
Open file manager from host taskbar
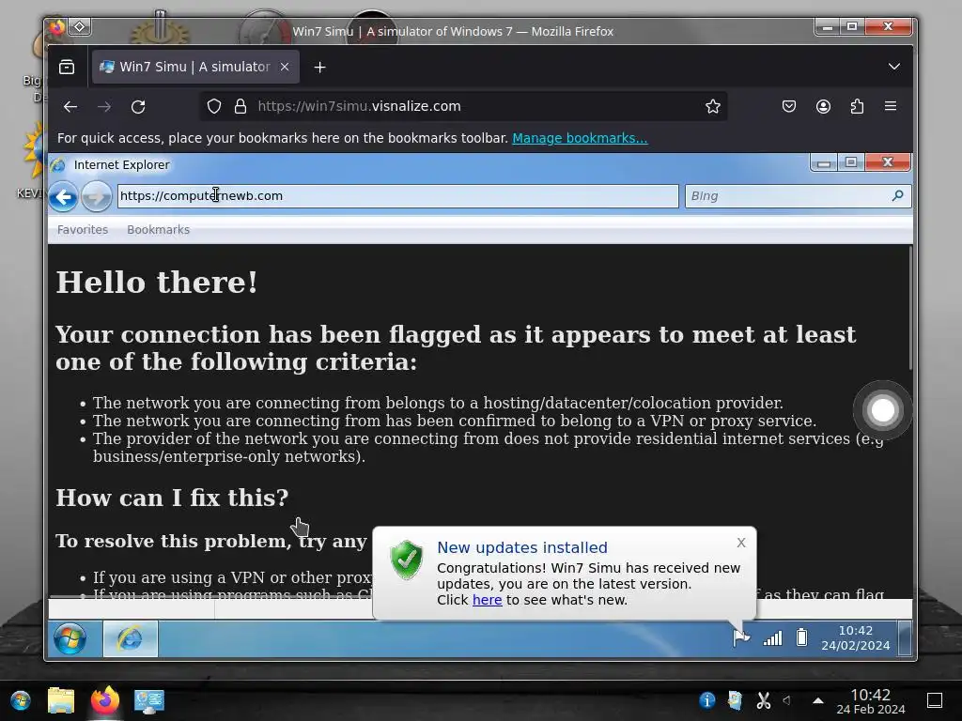point(61,700)
